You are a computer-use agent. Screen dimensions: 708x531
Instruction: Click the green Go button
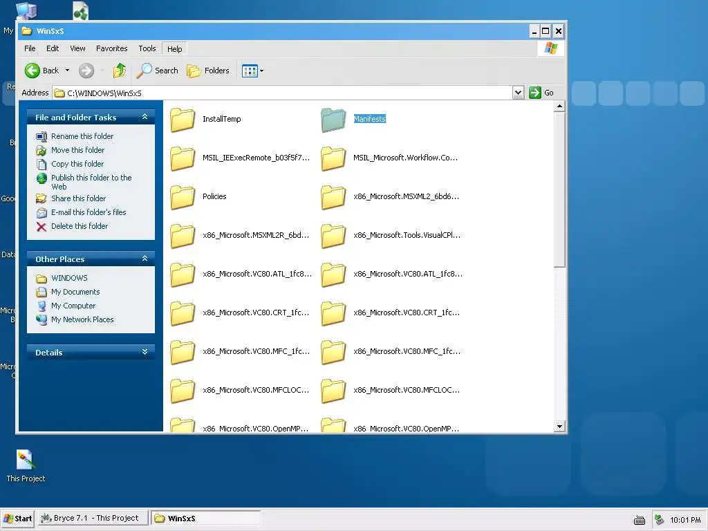[x=542, y=93]
